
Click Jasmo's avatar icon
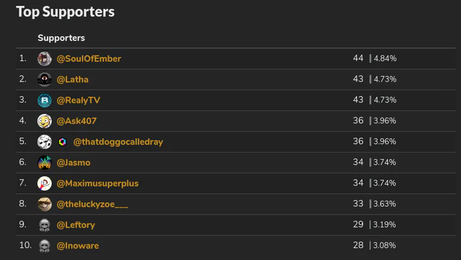[45, 163]
